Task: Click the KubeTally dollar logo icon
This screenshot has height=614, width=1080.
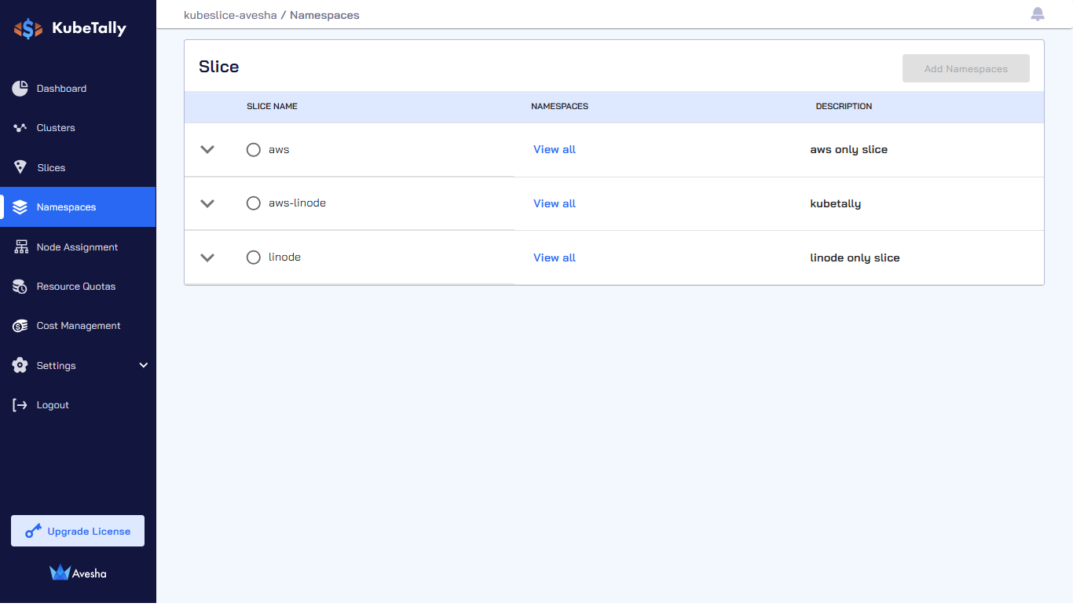Action: [x=28, y=29]
